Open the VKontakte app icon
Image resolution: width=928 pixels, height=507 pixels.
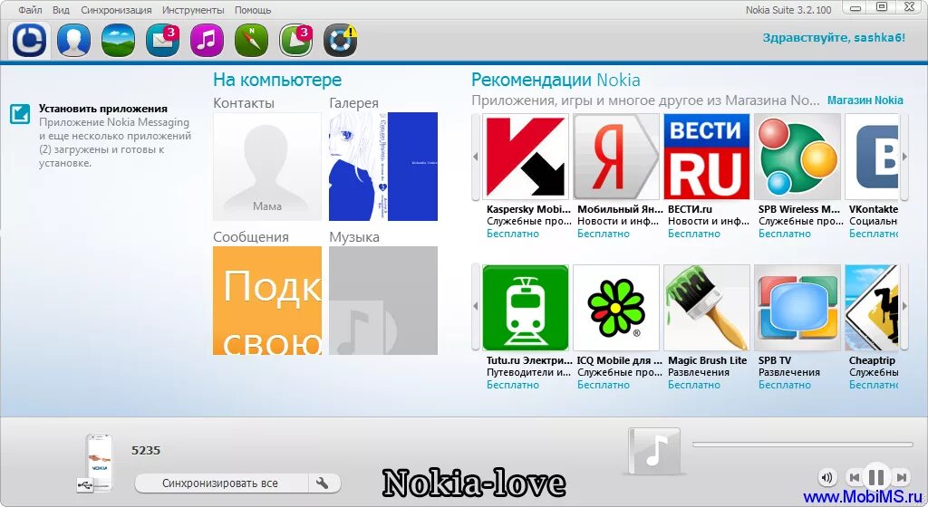(x=872, y=157)
